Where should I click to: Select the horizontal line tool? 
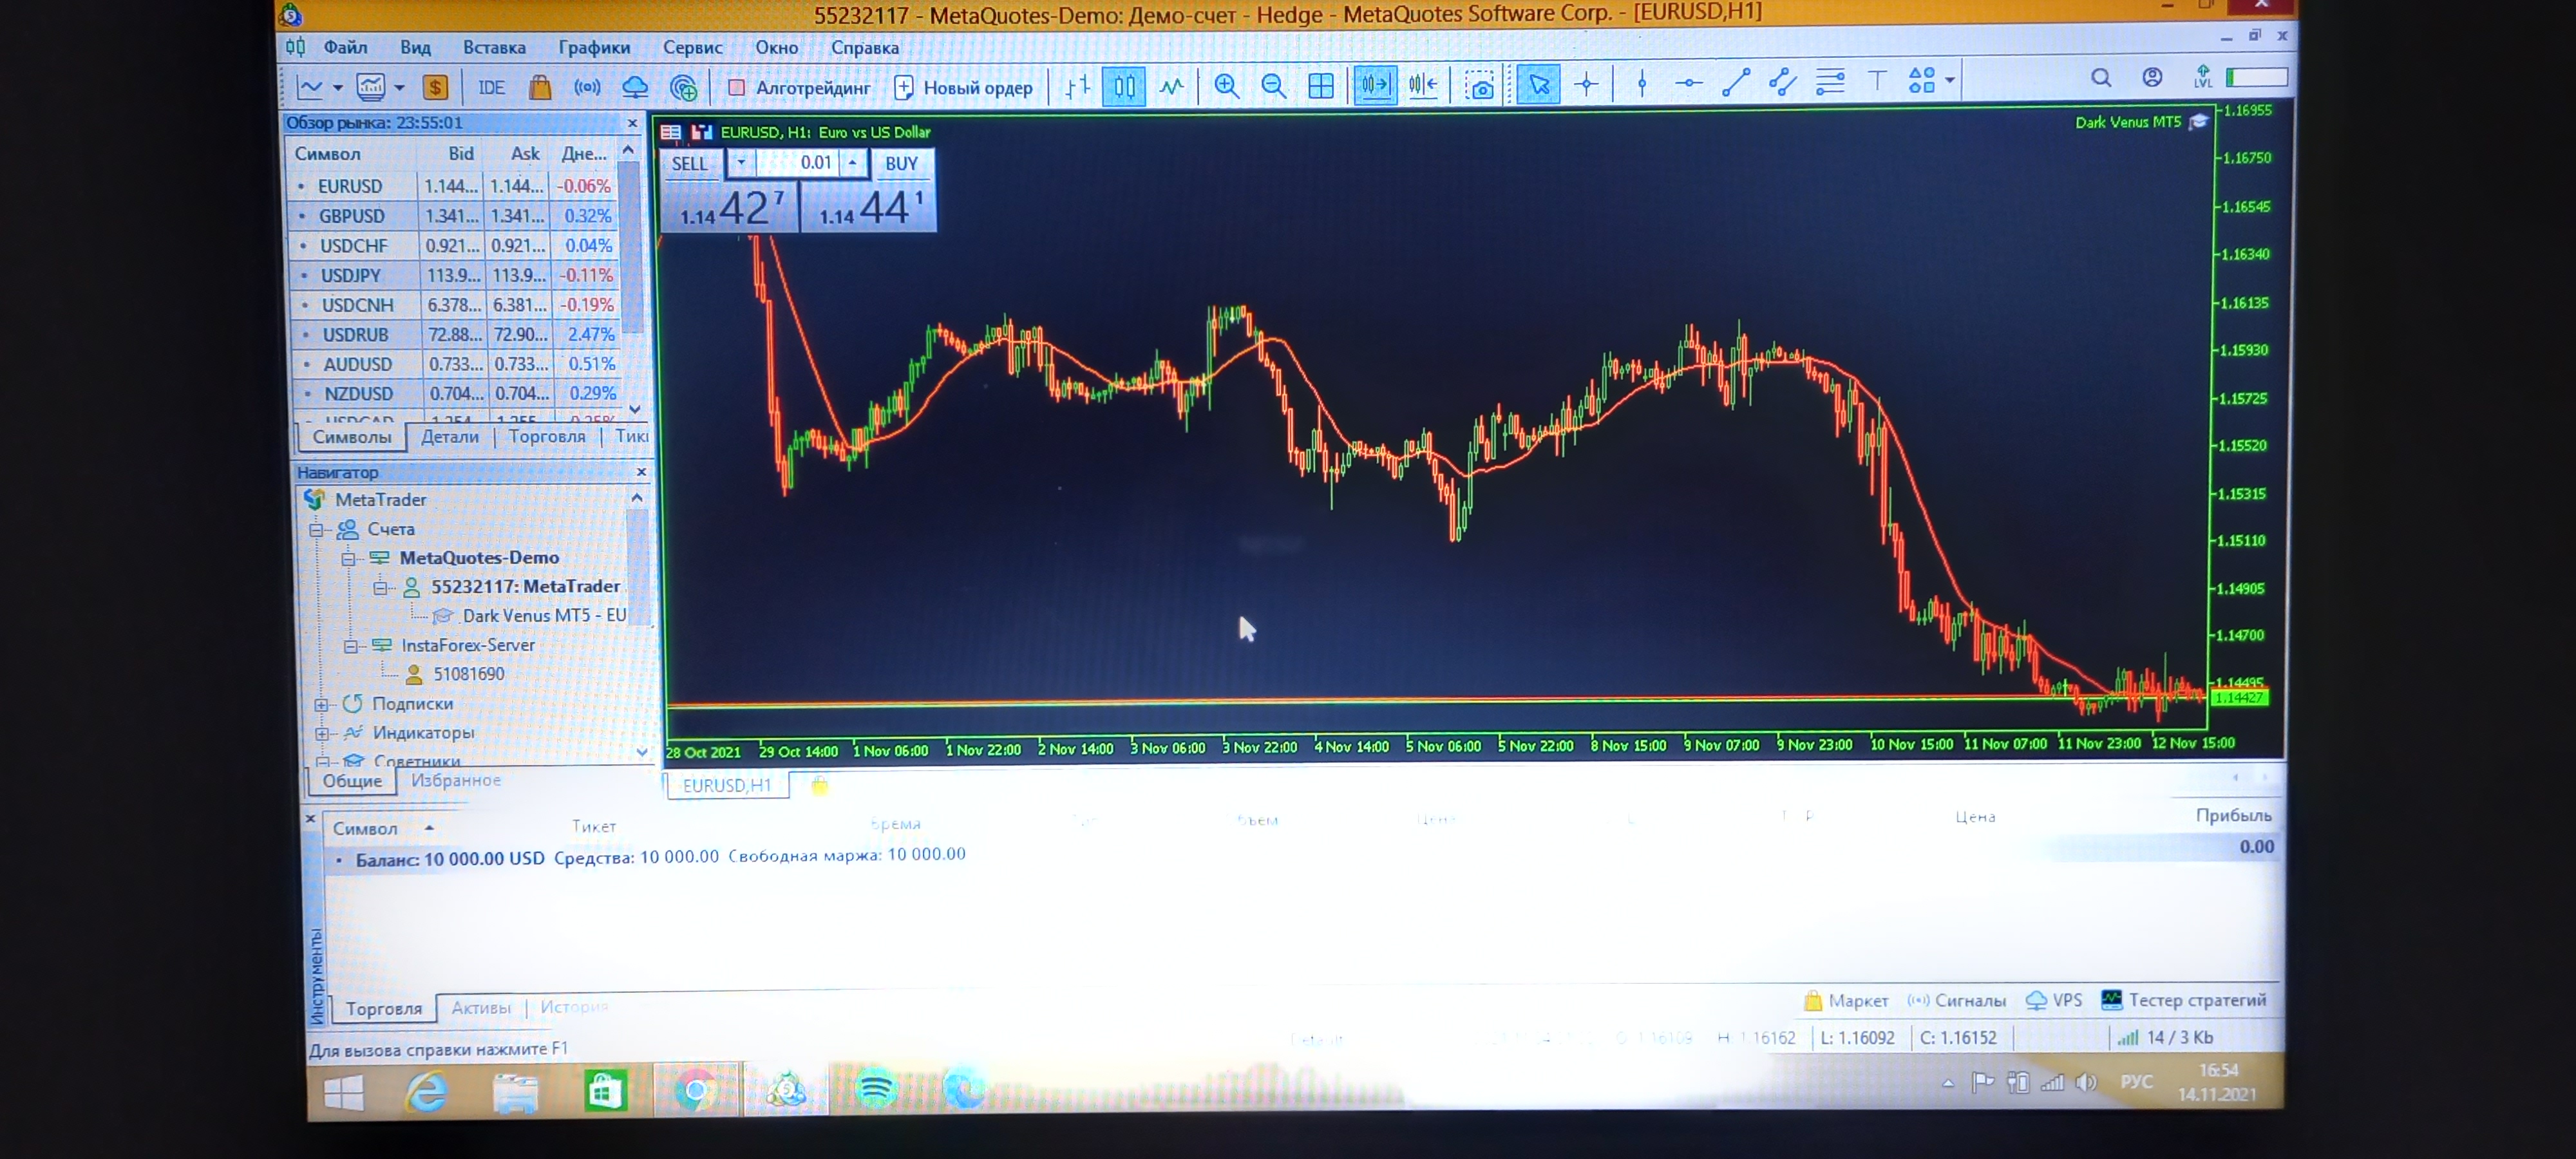click(1688, 84)
